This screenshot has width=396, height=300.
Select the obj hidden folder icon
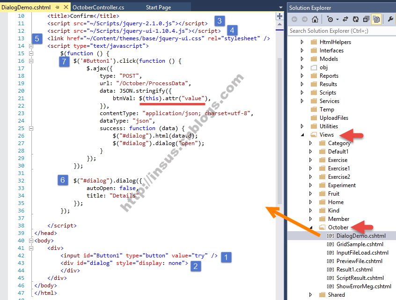[314, 67]
